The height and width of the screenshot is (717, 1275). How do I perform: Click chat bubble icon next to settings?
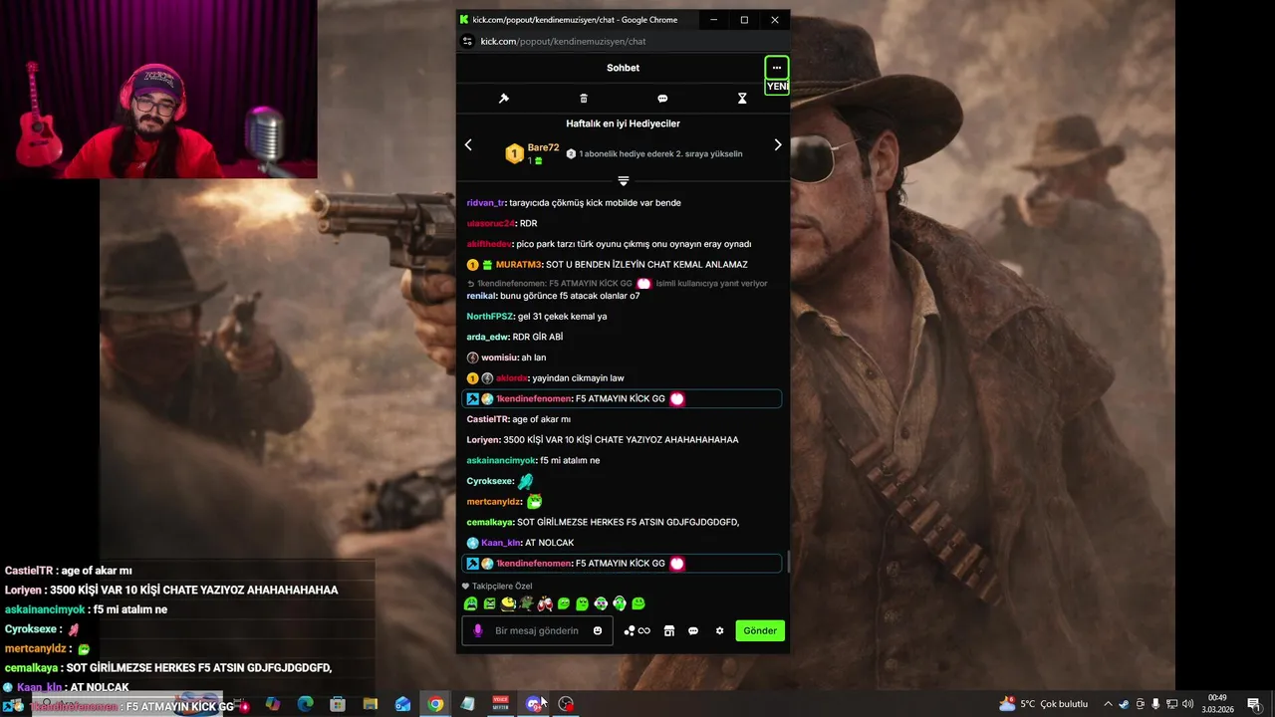[x=693, y=630]
